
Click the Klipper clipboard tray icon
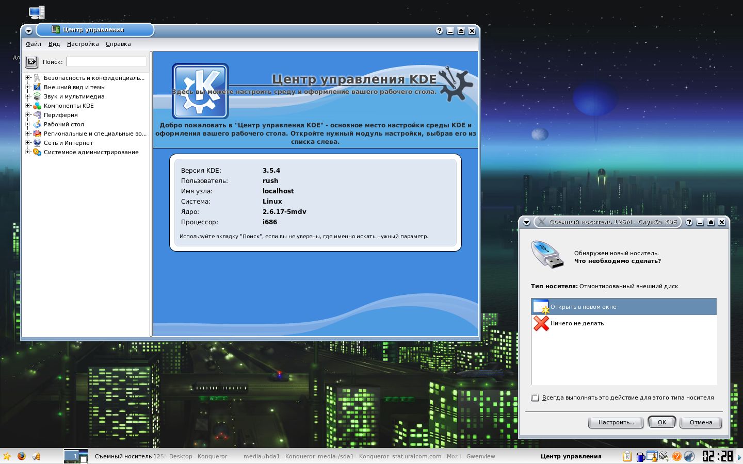[627, 456]
